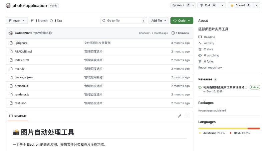
Task: Click the HTML red language bar segment
Action: (x=254, y=129)
